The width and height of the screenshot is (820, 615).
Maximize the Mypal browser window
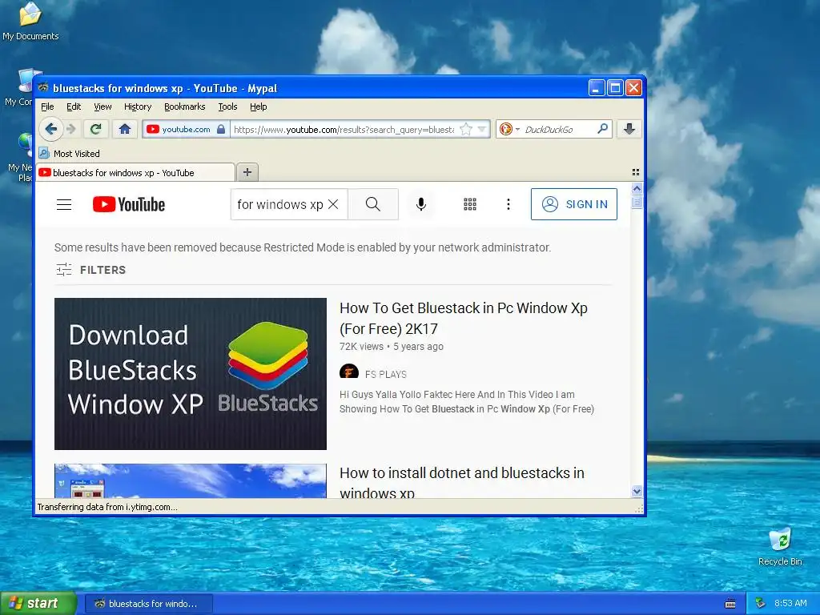coord(615,88)
